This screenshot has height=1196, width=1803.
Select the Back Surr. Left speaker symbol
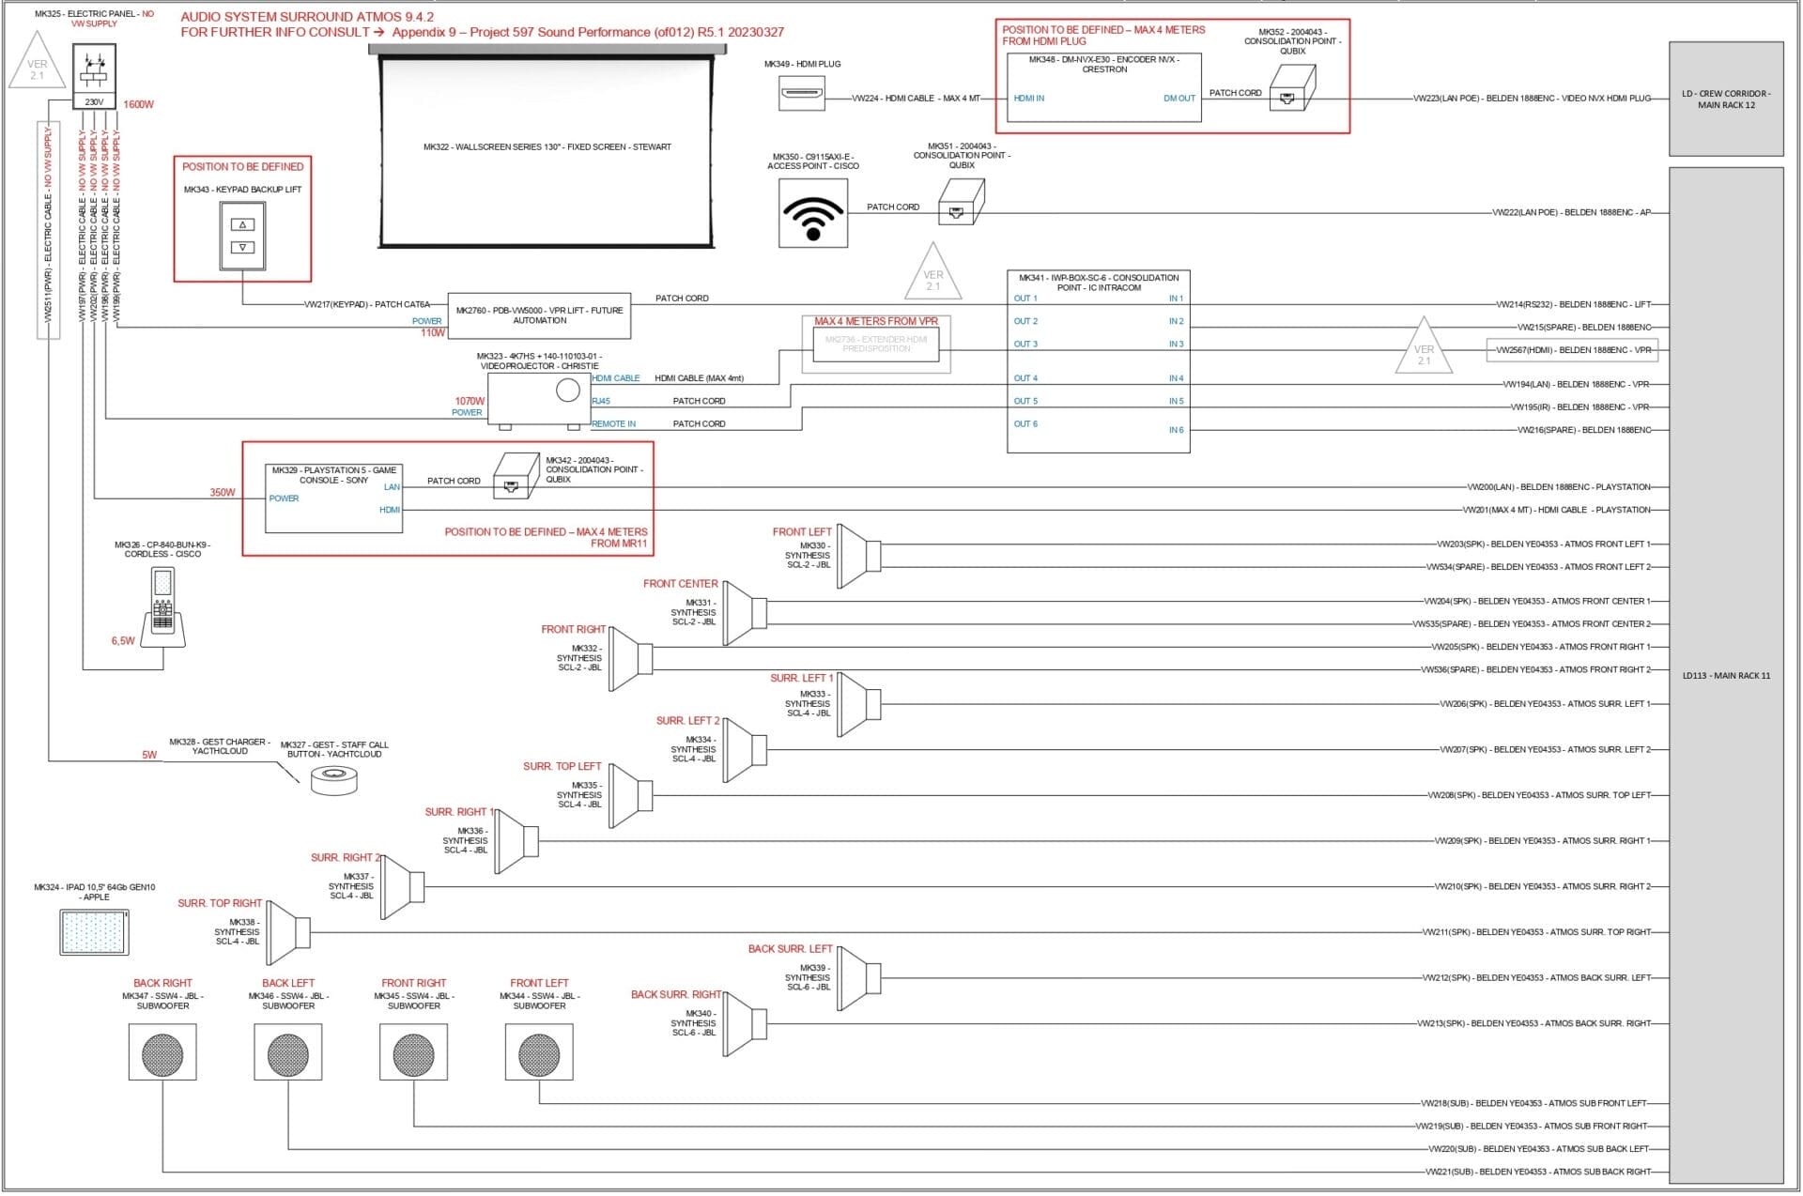pyautogui.click(x=858, y=978)
